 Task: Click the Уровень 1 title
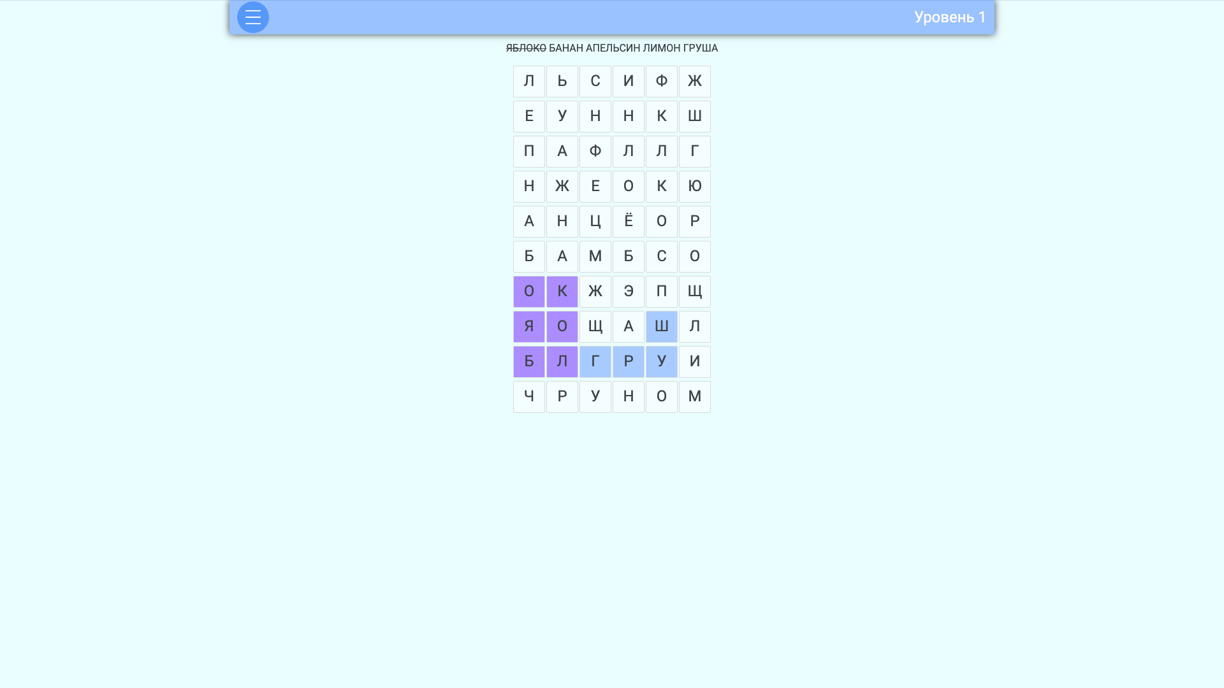pyautogui.click(x=951, y=17)
